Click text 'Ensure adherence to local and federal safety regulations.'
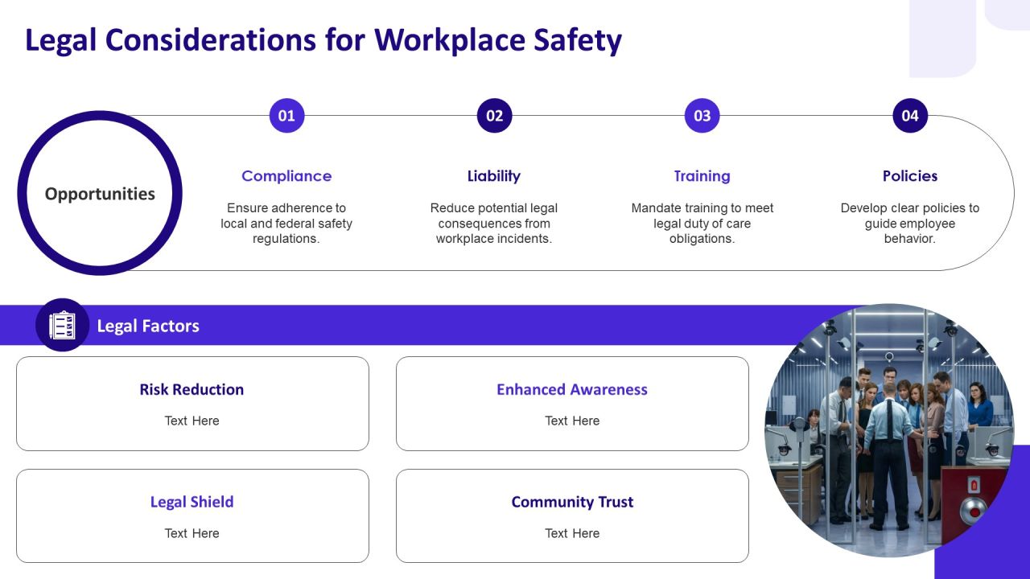The image size is (1030, 579). click(286, 224)
